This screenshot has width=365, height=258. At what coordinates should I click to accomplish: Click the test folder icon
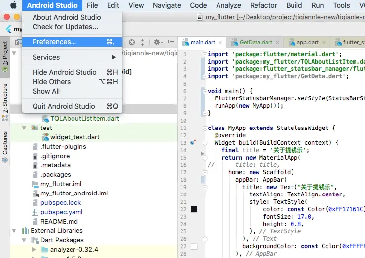click(x=35, y=128)
